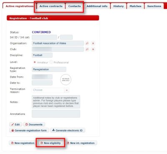Click the Registration - Football club header
The image size is (167, 154).
pos(53,18)
